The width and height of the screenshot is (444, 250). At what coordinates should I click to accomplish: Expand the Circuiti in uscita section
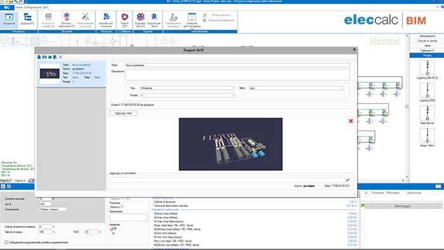pos(427,41)
